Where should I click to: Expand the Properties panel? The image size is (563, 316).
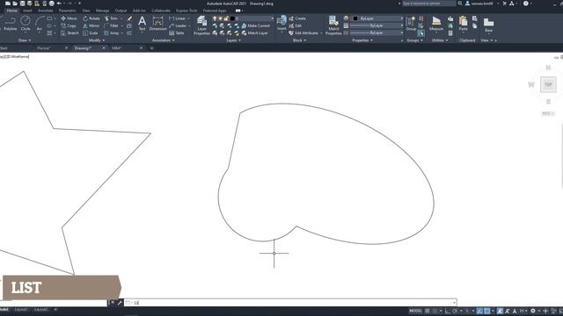362,40
